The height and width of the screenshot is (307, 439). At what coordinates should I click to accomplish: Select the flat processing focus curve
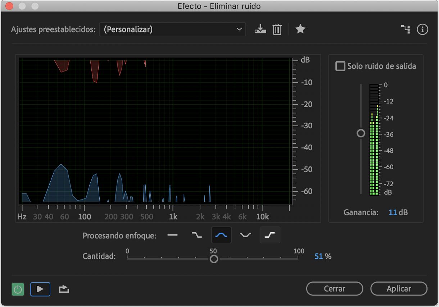(x=173, y=235)
